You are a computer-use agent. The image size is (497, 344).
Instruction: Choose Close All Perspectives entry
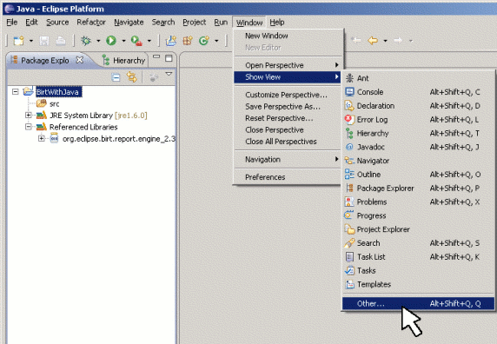click(288, 142)
